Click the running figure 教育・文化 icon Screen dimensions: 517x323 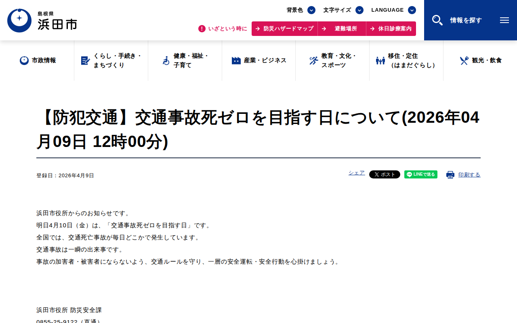click(x=314, y=61)
